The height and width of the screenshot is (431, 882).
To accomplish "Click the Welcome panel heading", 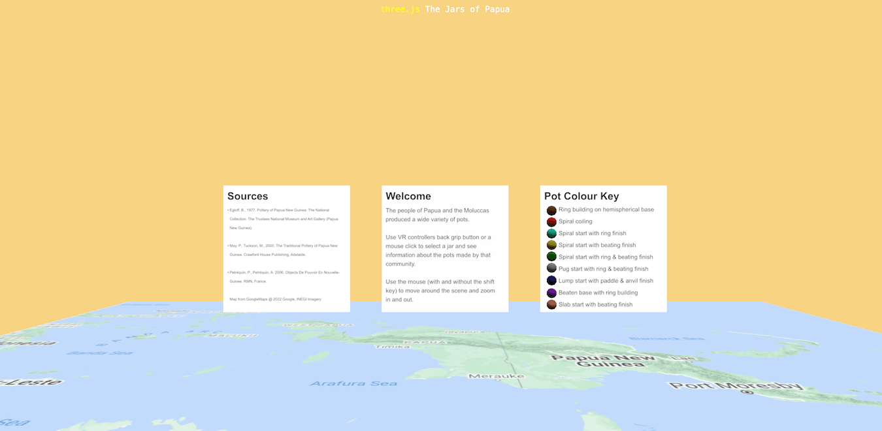I will 408,196.
